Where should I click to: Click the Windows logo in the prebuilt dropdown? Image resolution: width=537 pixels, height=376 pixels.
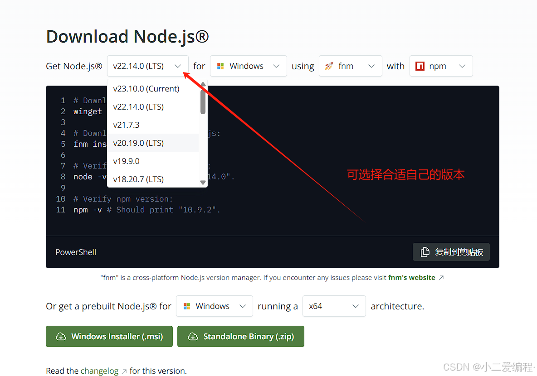point(187,306)
